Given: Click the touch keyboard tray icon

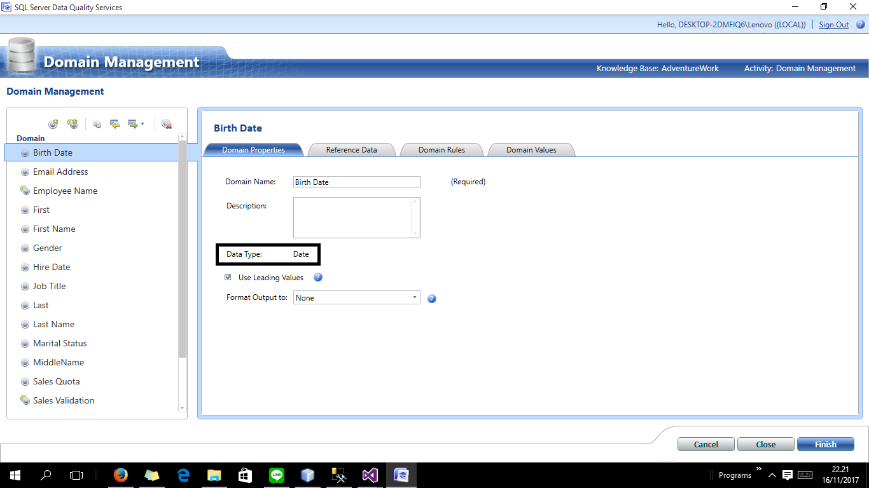Looking at the screenshot, I should coord(805,475).
